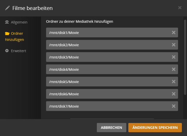Click the X next to /mnt/disk7/Movie
The width and height of the screenshot is (187, 136).
click(173, 106)
